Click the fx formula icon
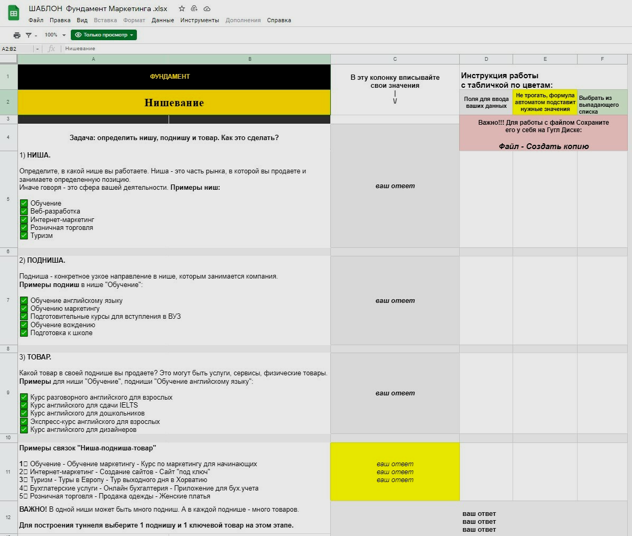Viewport: 632px width, 536px height. [51, 49]
